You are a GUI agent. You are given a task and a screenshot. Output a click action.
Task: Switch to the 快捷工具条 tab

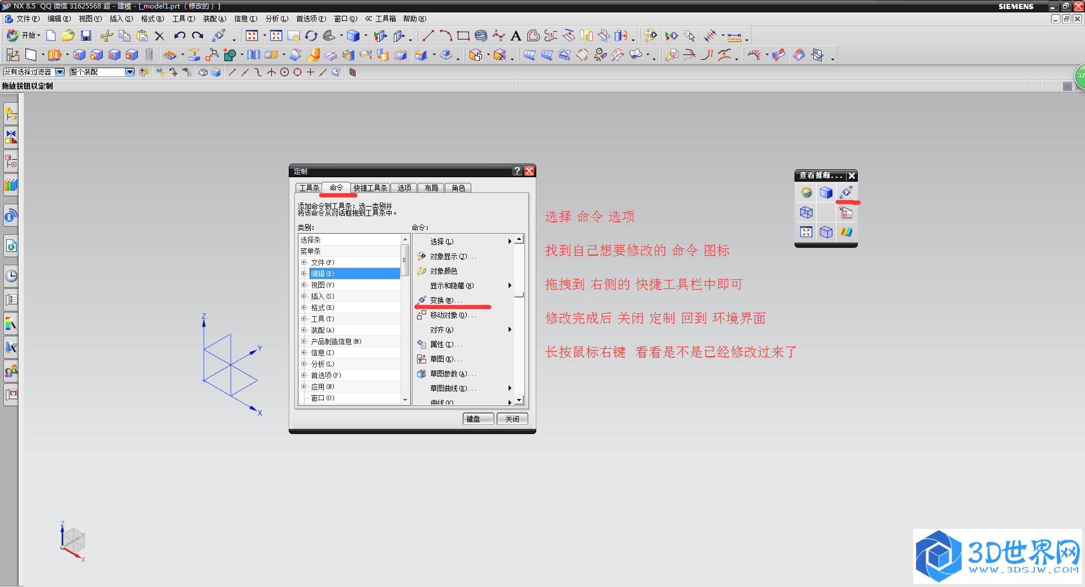371,188
